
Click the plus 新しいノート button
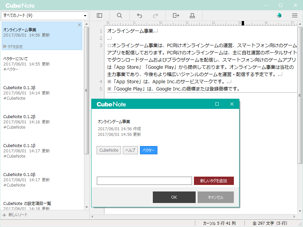pyautogui.click(x=15, y=214)
